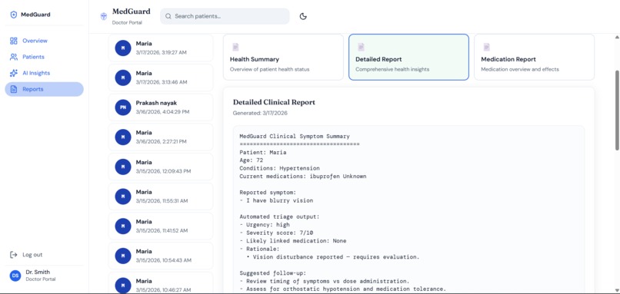Screen dimensions: 620x294
Task: Click the MedGuard header title
Action: point(132,12)
